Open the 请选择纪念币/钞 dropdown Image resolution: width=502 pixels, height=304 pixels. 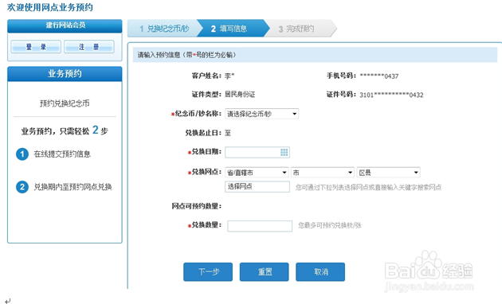[262, 114]
